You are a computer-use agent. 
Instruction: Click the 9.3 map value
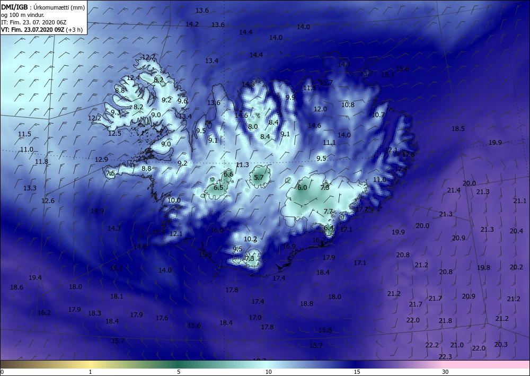116,112
